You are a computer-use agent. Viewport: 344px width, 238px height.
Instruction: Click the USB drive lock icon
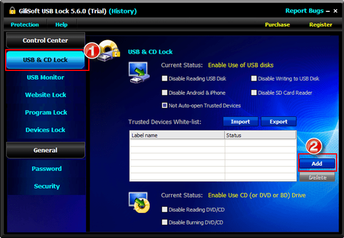(x=110, y=51)
